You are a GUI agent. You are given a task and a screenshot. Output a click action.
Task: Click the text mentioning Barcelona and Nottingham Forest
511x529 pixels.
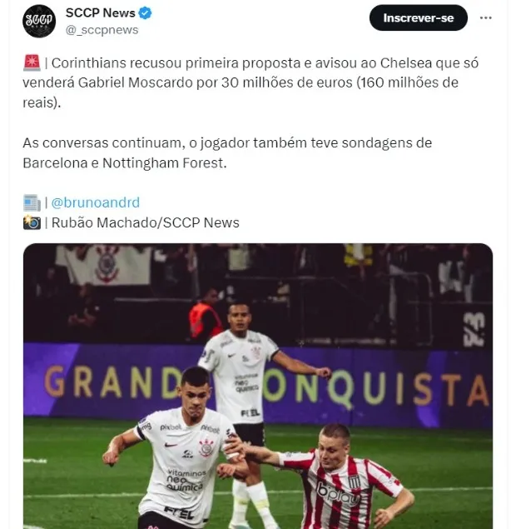pos(227,152)
